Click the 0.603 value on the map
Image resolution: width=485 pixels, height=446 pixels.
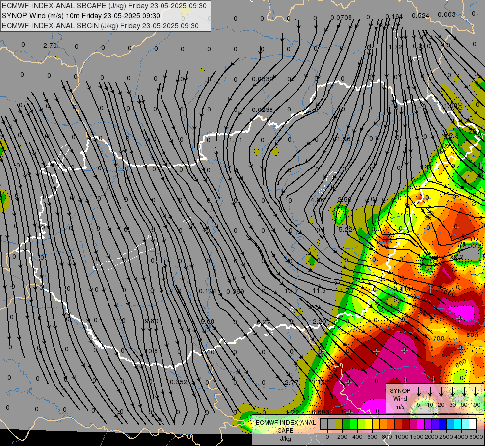pos(321,412)
